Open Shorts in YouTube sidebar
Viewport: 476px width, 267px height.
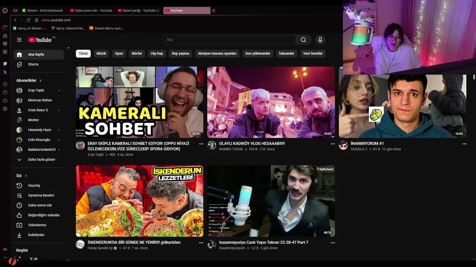tap(39, 65)
